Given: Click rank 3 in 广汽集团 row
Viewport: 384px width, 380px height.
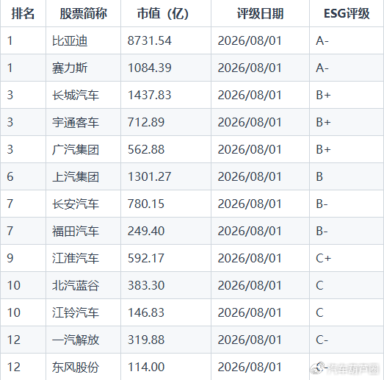Looking at the screenshot, I should coord(10,149).
